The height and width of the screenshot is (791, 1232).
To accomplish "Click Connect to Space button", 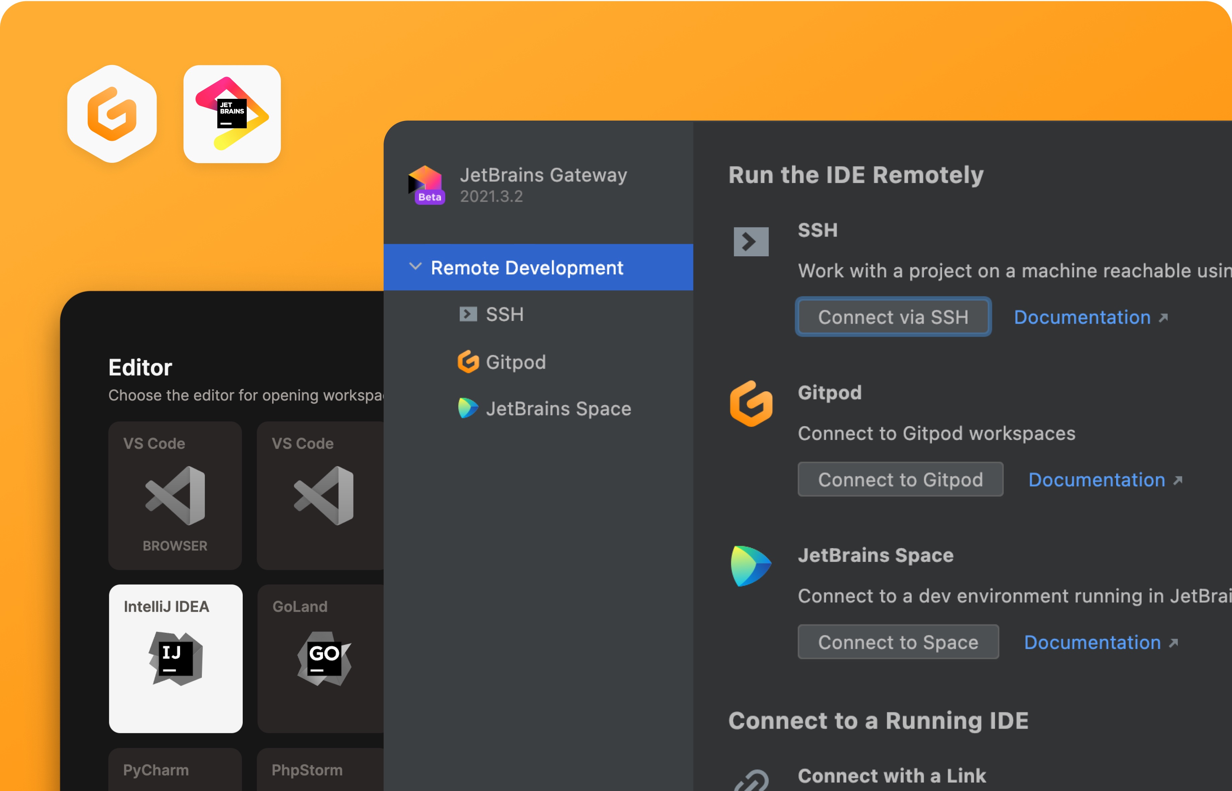I will coord(898,642).
